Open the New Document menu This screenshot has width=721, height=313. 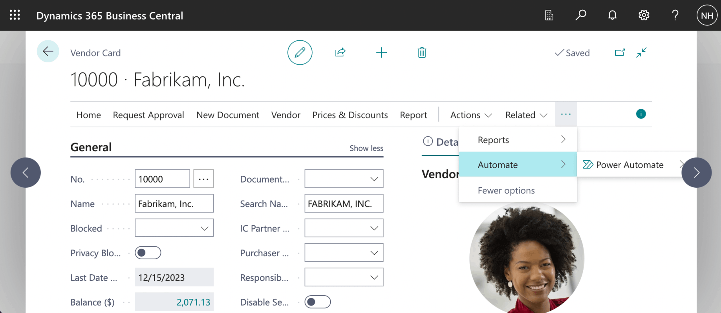228,115
